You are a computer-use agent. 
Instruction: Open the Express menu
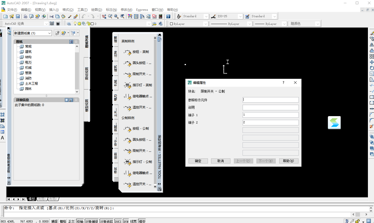(142, 10)
